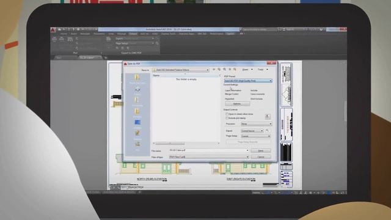Click the Delete icon in the dialog toolbar
This screenshot has height=220, width=391.
tap(230, 70)
